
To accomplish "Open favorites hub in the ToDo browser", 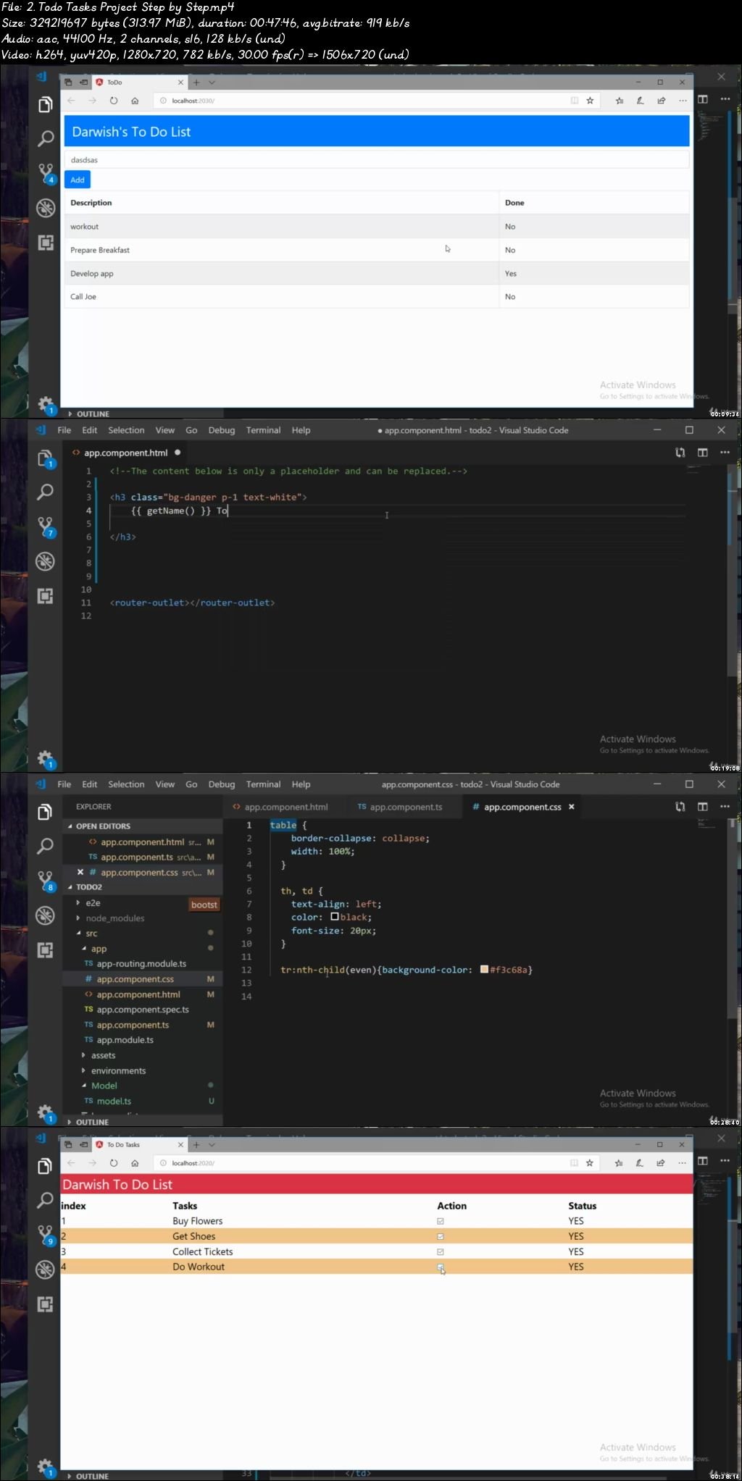I will (x=619, y=101).
